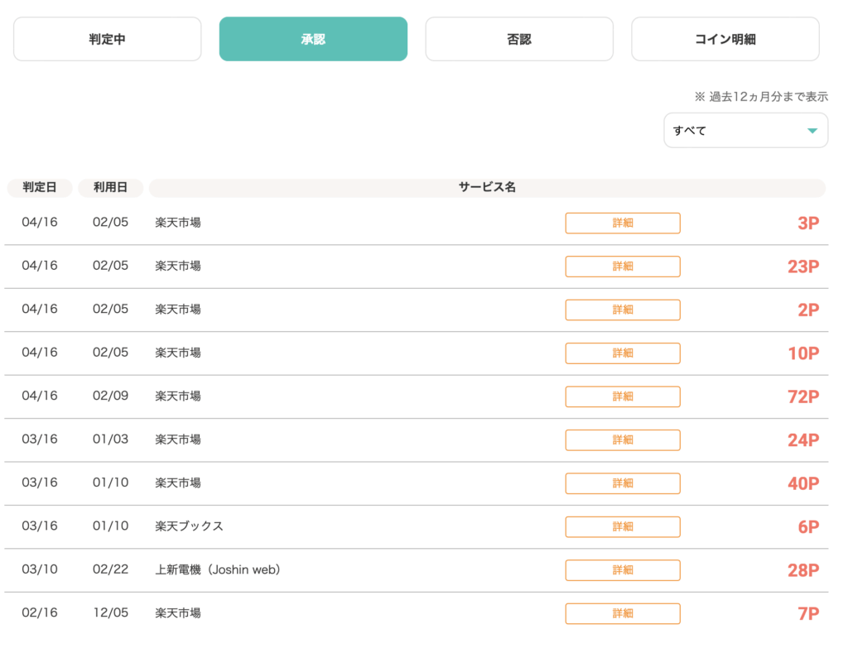Click the サービス名 column header

(x=487, y=188)
